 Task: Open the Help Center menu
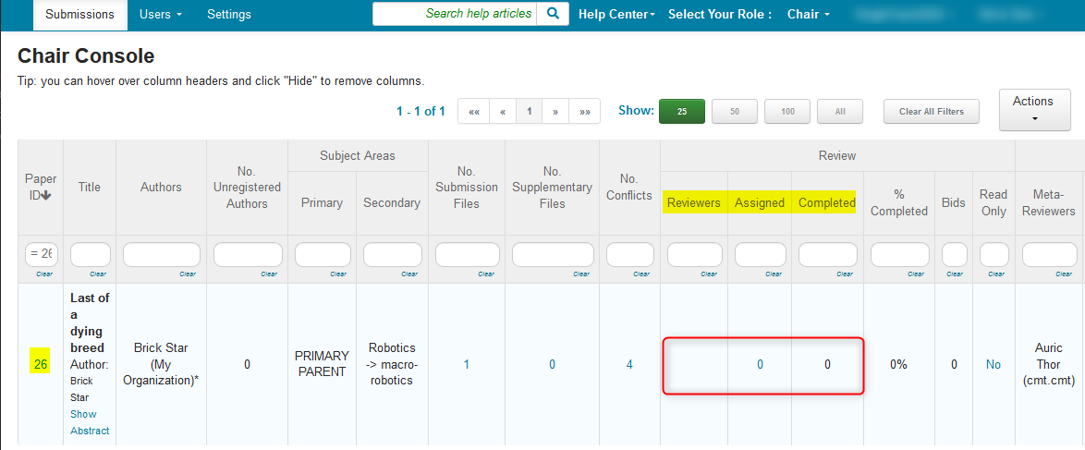coord(616,15)
